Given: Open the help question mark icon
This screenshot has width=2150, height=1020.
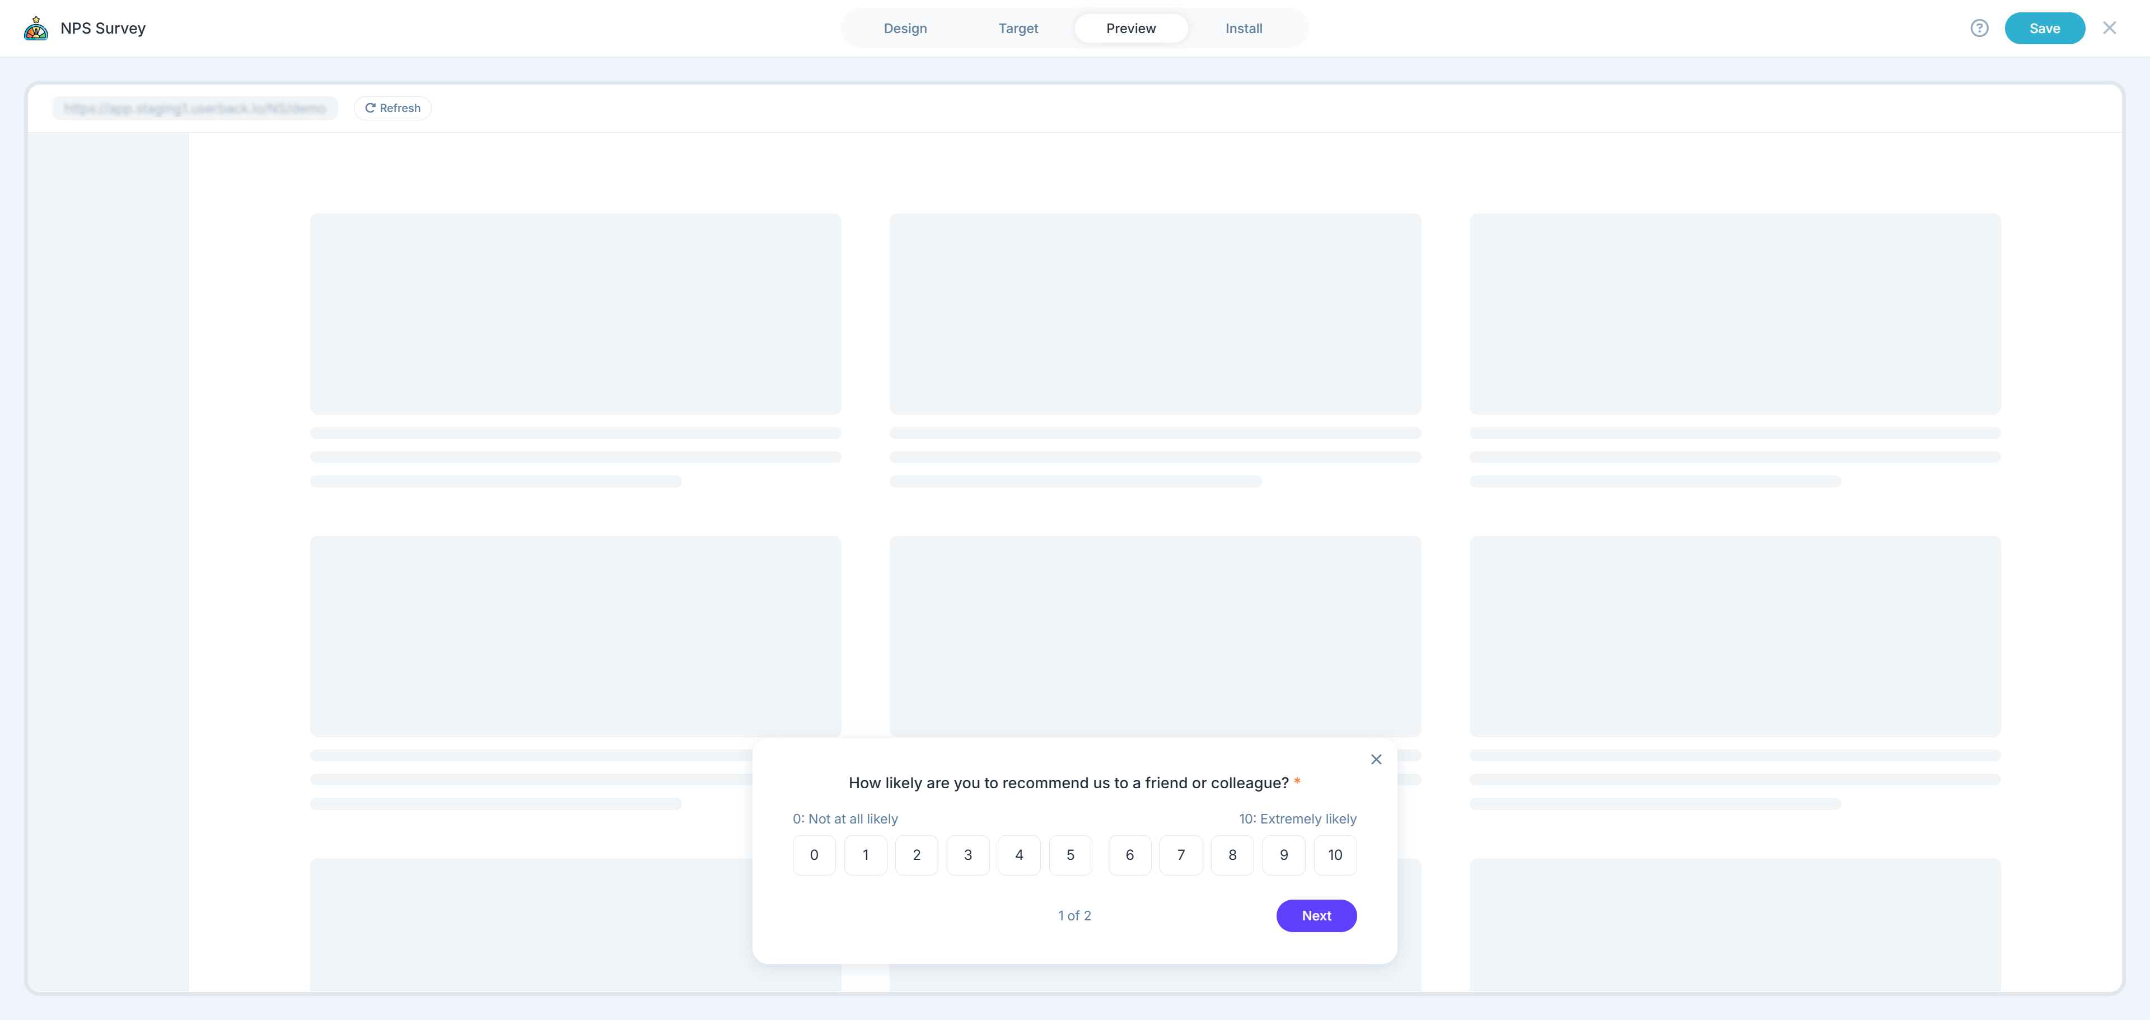Looking at the screenshot, I should pyautogui.click(x=1979, y=29).
